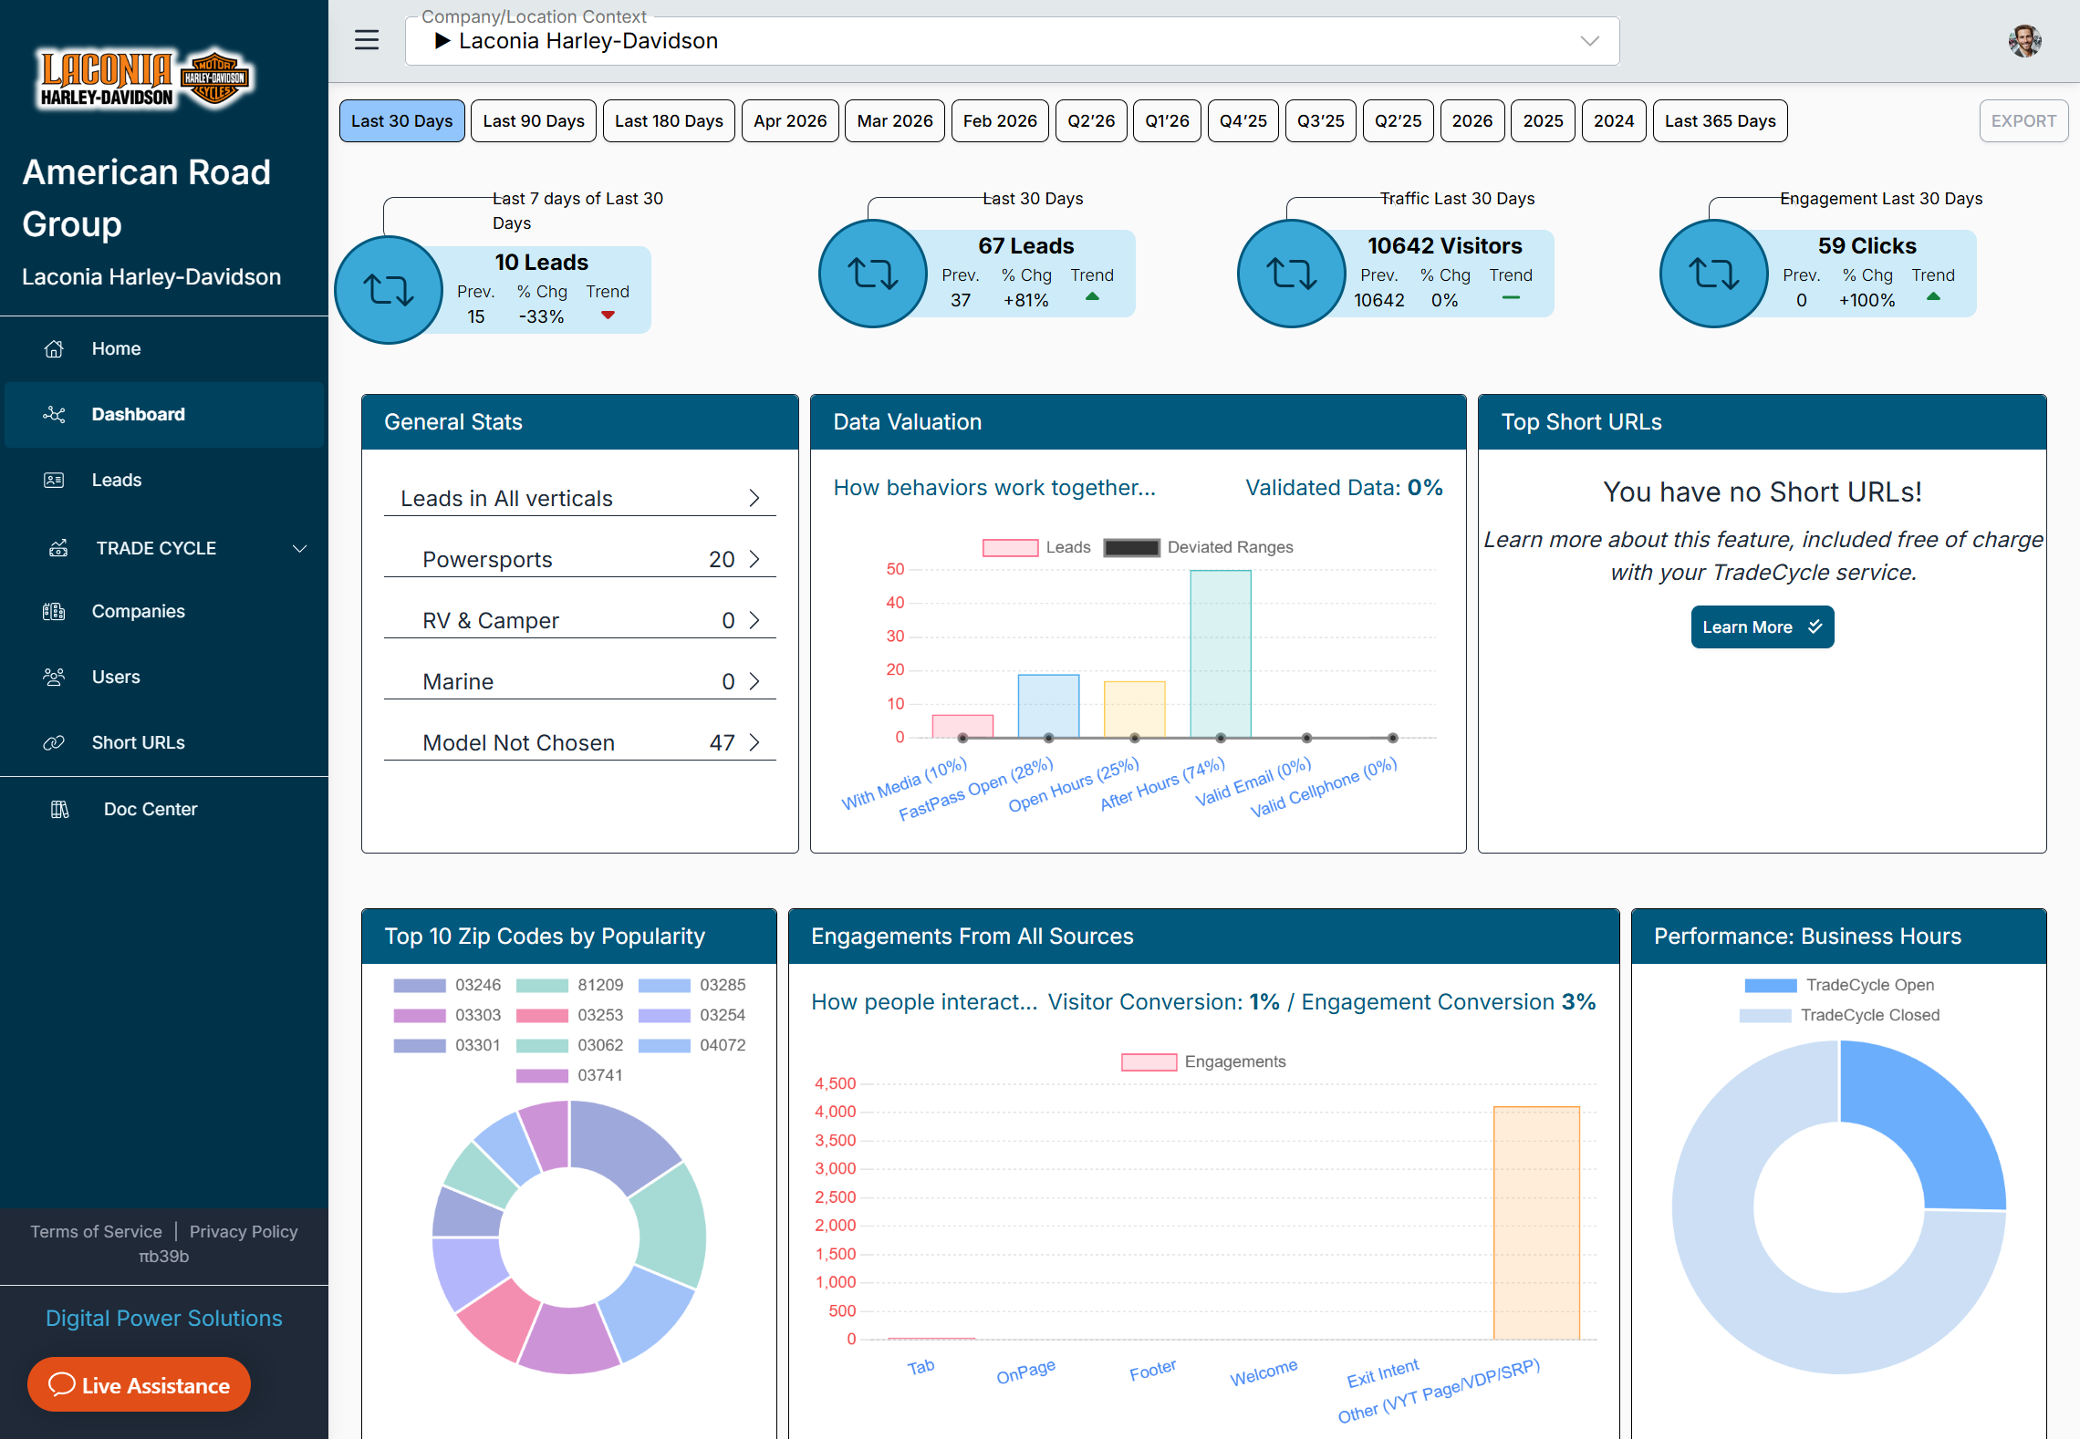Click the TRADE CYCLE icon in sidebar

58,548
